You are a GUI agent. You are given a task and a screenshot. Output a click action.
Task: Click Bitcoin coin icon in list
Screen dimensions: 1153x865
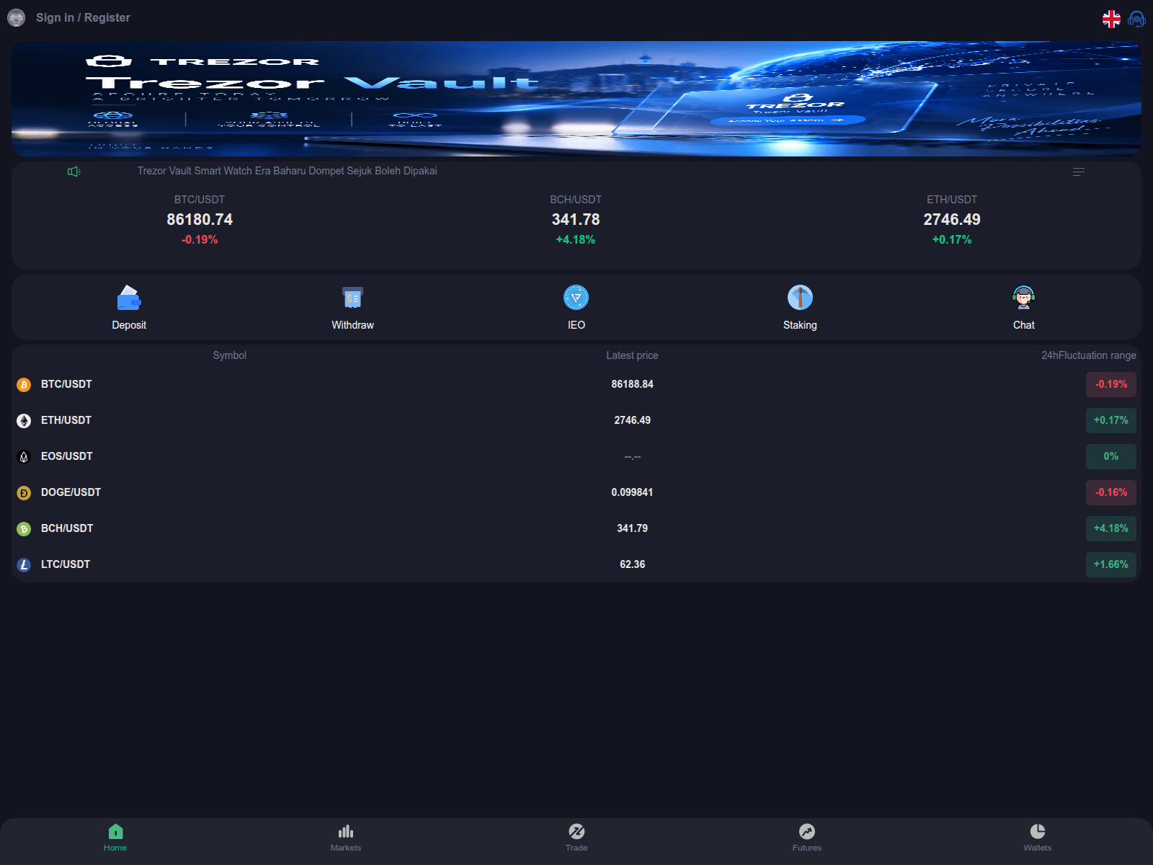pos(24,385)
